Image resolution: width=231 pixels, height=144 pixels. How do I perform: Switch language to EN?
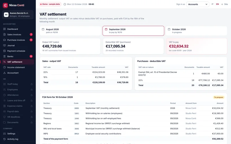[x=217, y=4]
